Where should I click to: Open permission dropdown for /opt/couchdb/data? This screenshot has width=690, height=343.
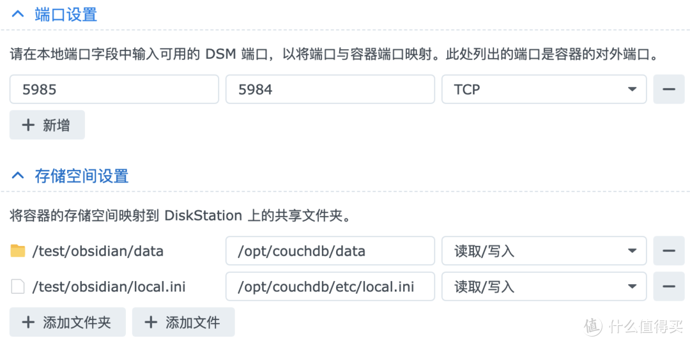(544, 250)
